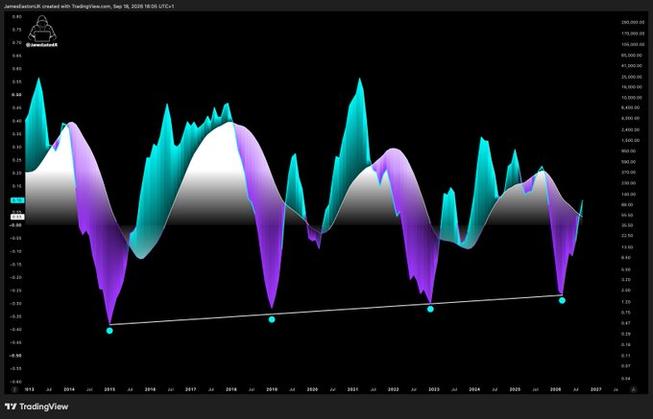This screenshot has height=419, width=653.
Task: Click the 2025 label on the time axis
Action: coord(515,390)
